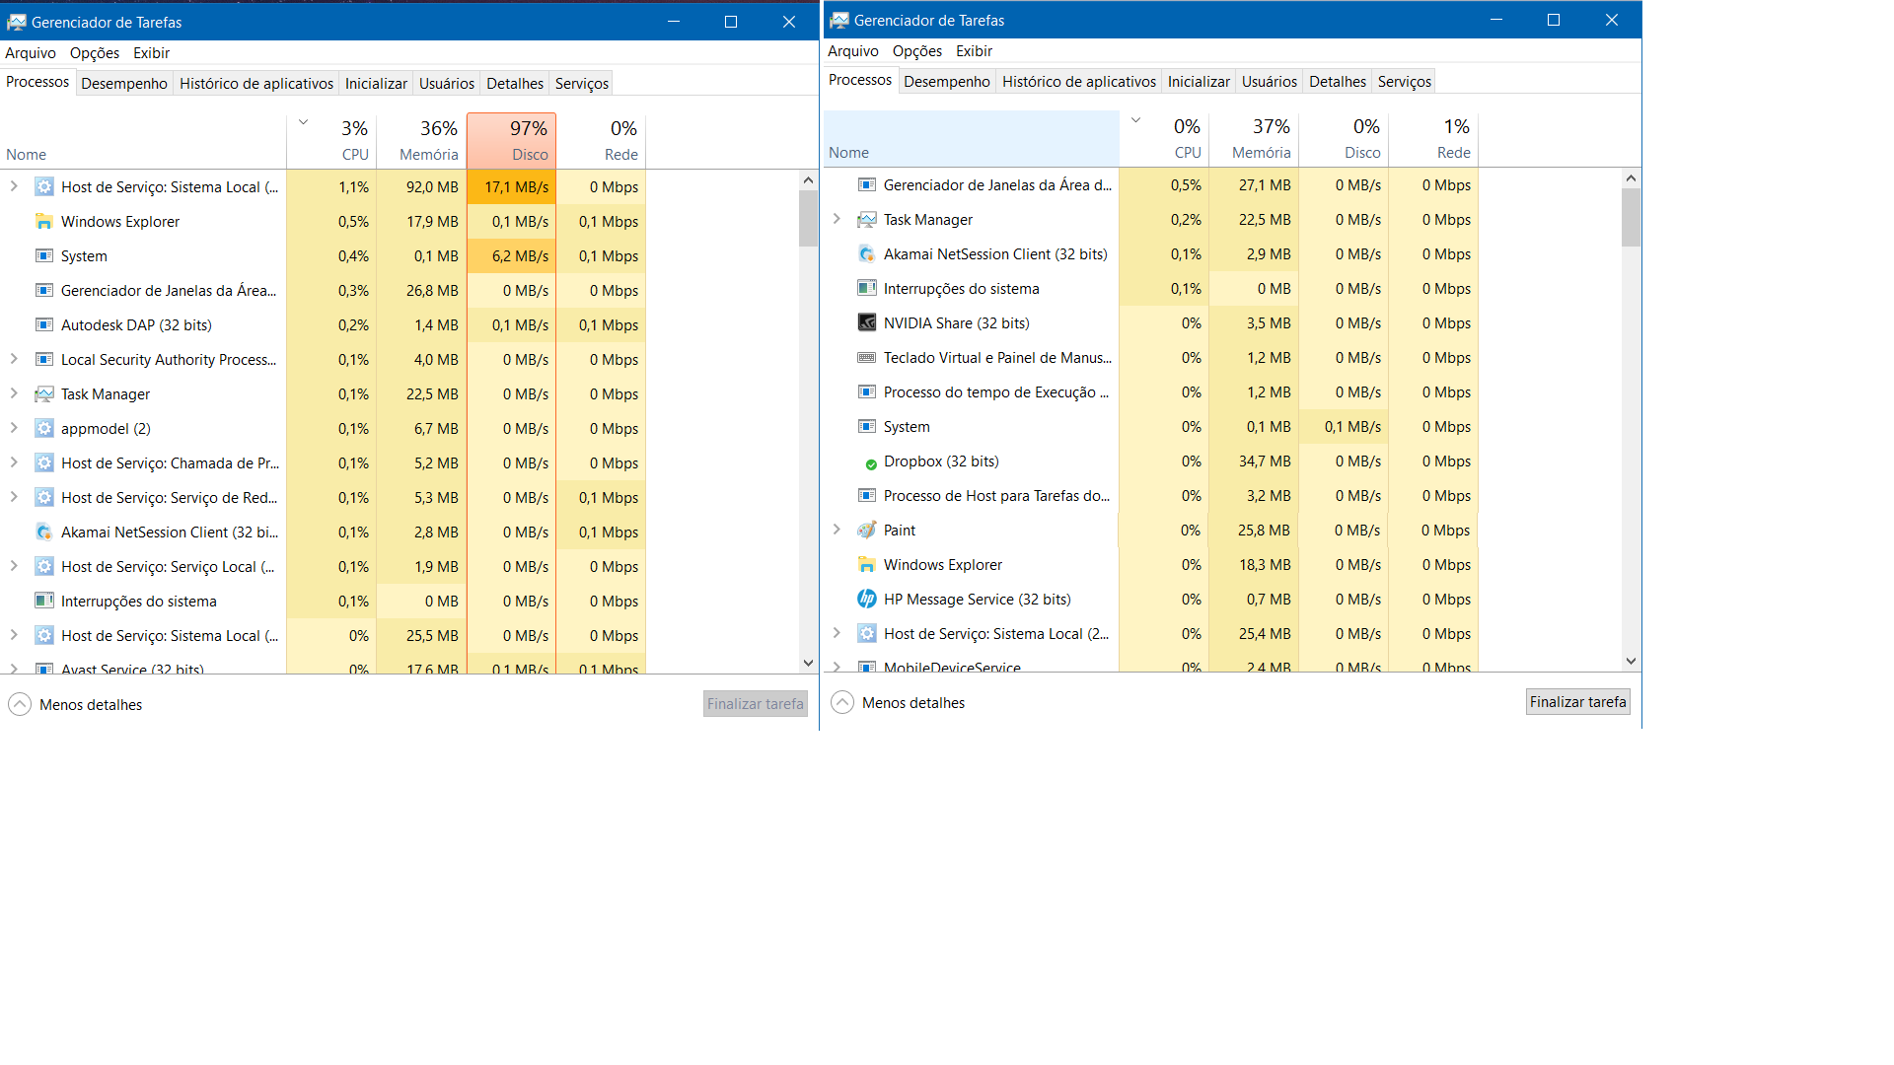The image size is (1894, 1065).
Task: Click scroll up arrow in right window
Action: pos(1631,178)
